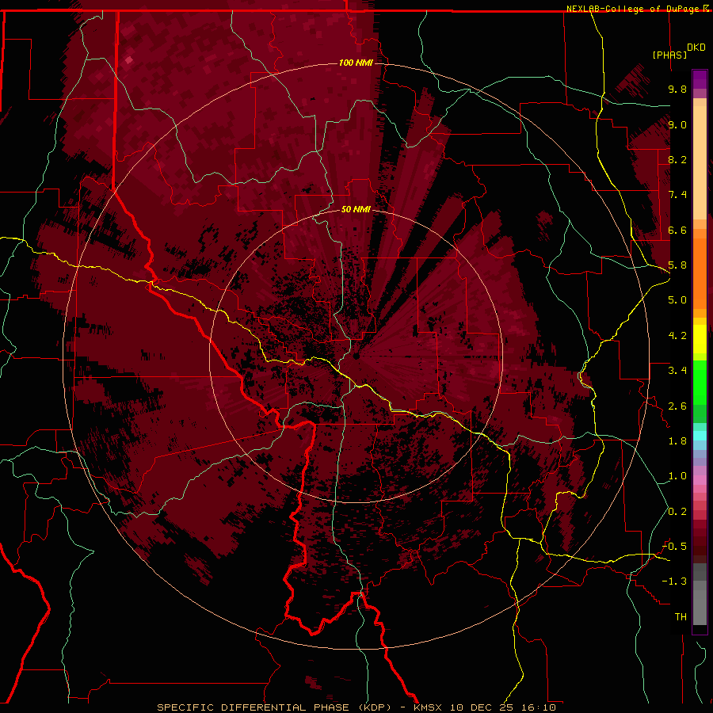Screen dimensions: 713x713
Task: Pick the purple segment of the color bar
Action: tap(700, 79)
